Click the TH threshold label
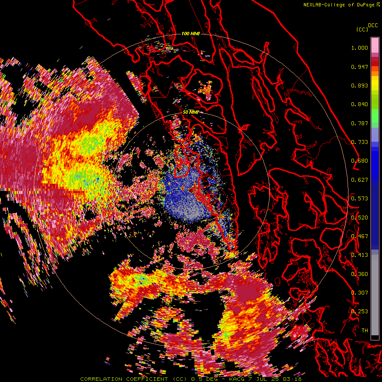This screenshot has height=382, width=382. pos(365,331)
